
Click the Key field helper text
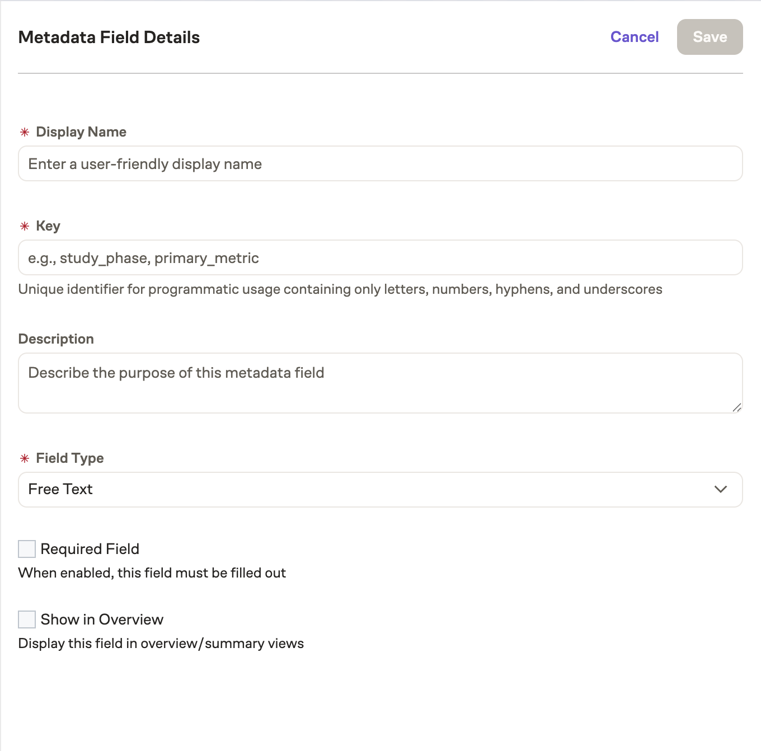point(340,289)
